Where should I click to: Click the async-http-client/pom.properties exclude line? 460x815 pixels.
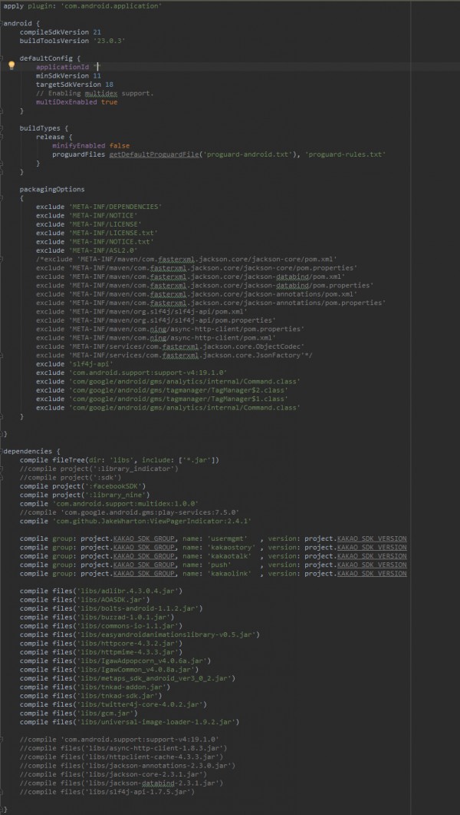170,329
